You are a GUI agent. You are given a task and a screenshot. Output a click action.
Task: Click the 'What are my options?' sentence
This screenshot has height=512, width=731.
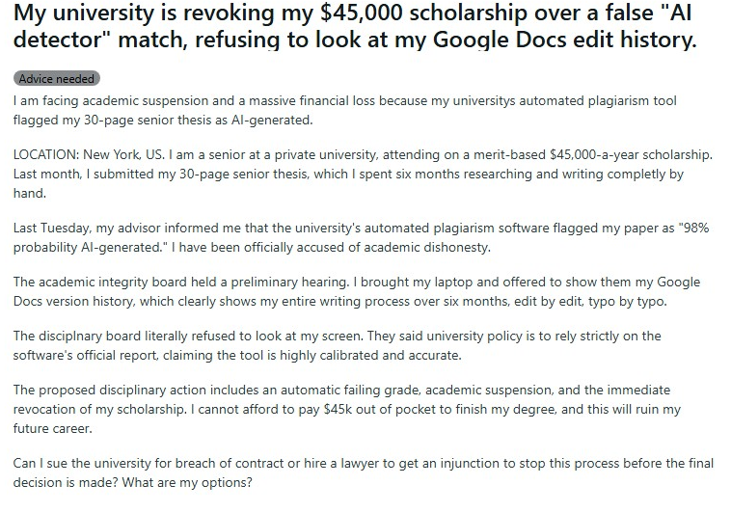[x=187, y=482]
